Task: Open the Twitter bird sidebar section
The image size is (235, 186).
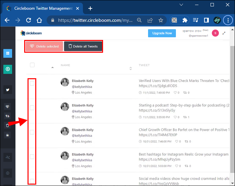Action: [8, 90]
